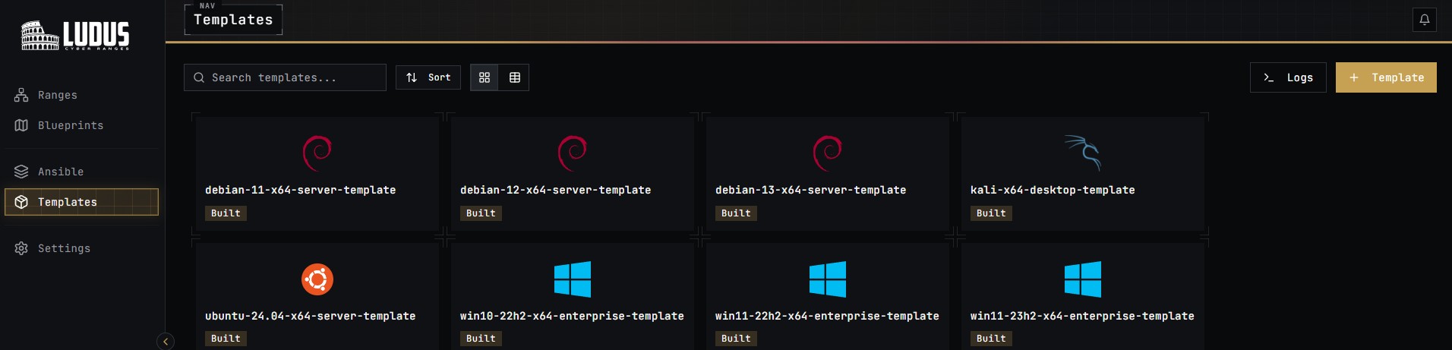Screen dimensions: 1452x350
Task: Open debian-12-x64-server-template name
Action: point(555,190)
